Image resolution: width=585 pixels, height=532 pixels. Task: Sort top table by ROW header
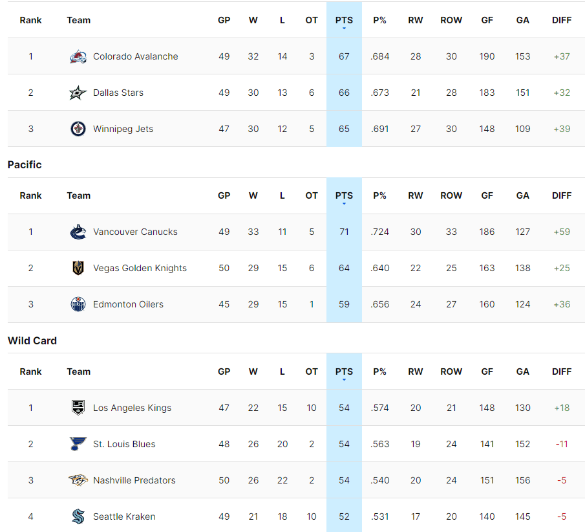coord(451,20)
